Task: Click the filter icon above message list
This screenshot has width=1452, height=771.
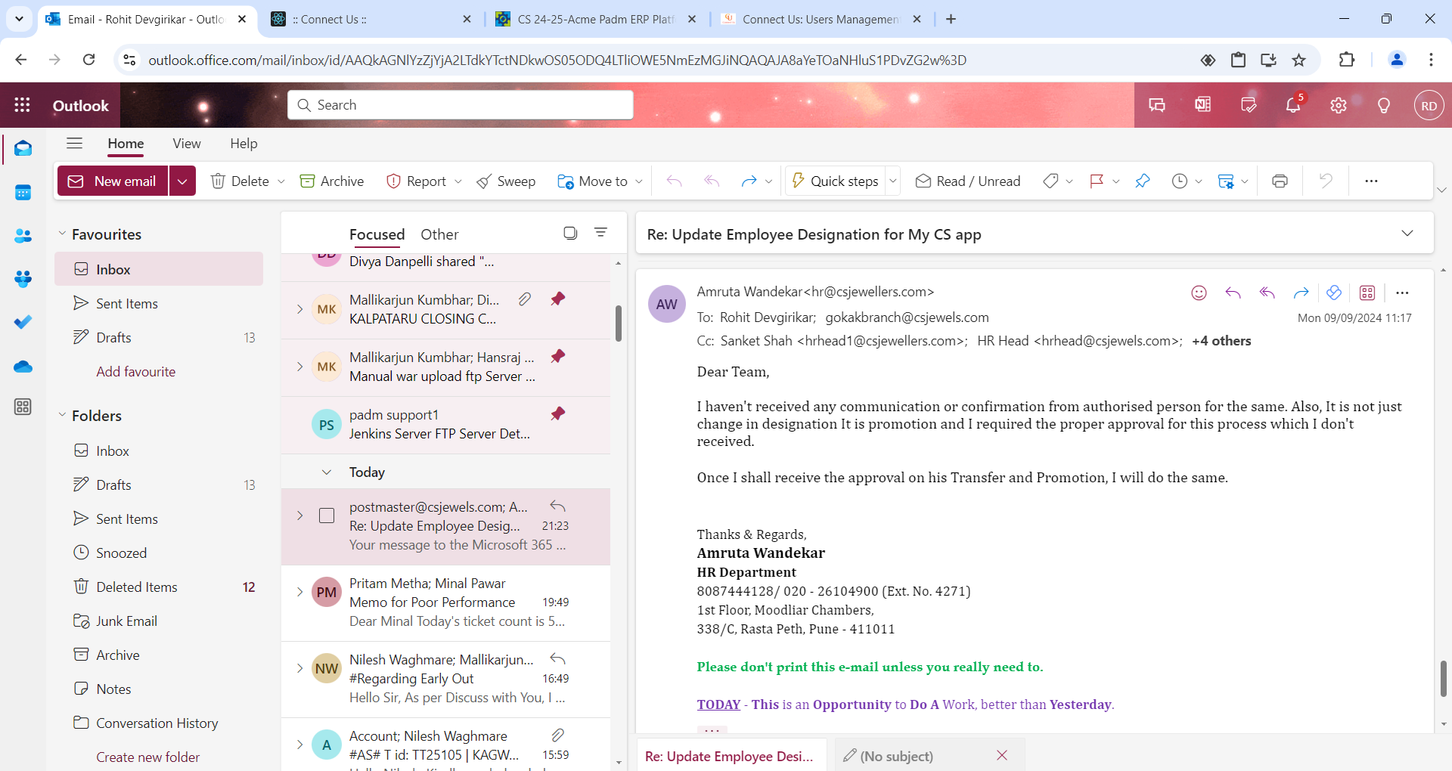Action: 600,233
